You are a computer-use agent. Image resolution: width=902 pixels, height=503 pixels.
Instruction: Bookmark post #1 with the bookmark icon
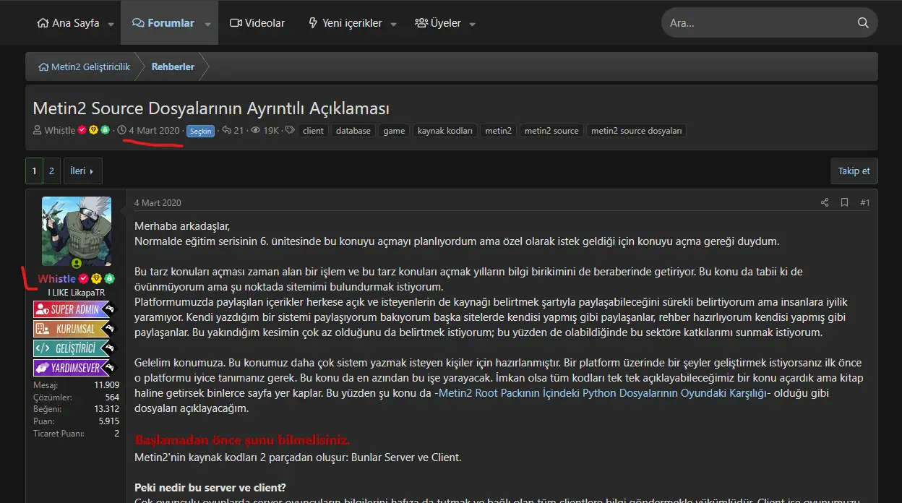[844, 203]
